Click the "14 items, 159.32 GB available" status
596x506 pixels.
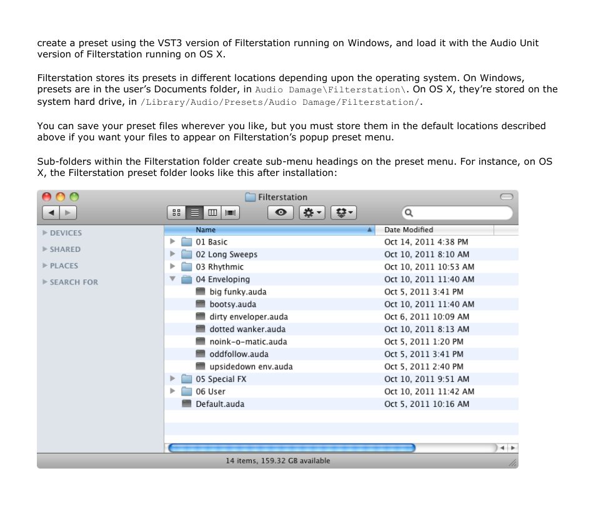pyautogui.click(x=278, y=460)
